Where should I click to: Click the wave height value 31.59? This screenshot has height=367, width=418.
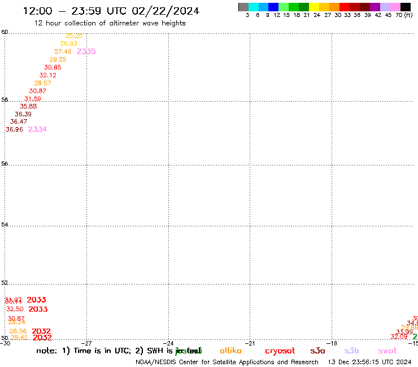click(x=33, y=99)
